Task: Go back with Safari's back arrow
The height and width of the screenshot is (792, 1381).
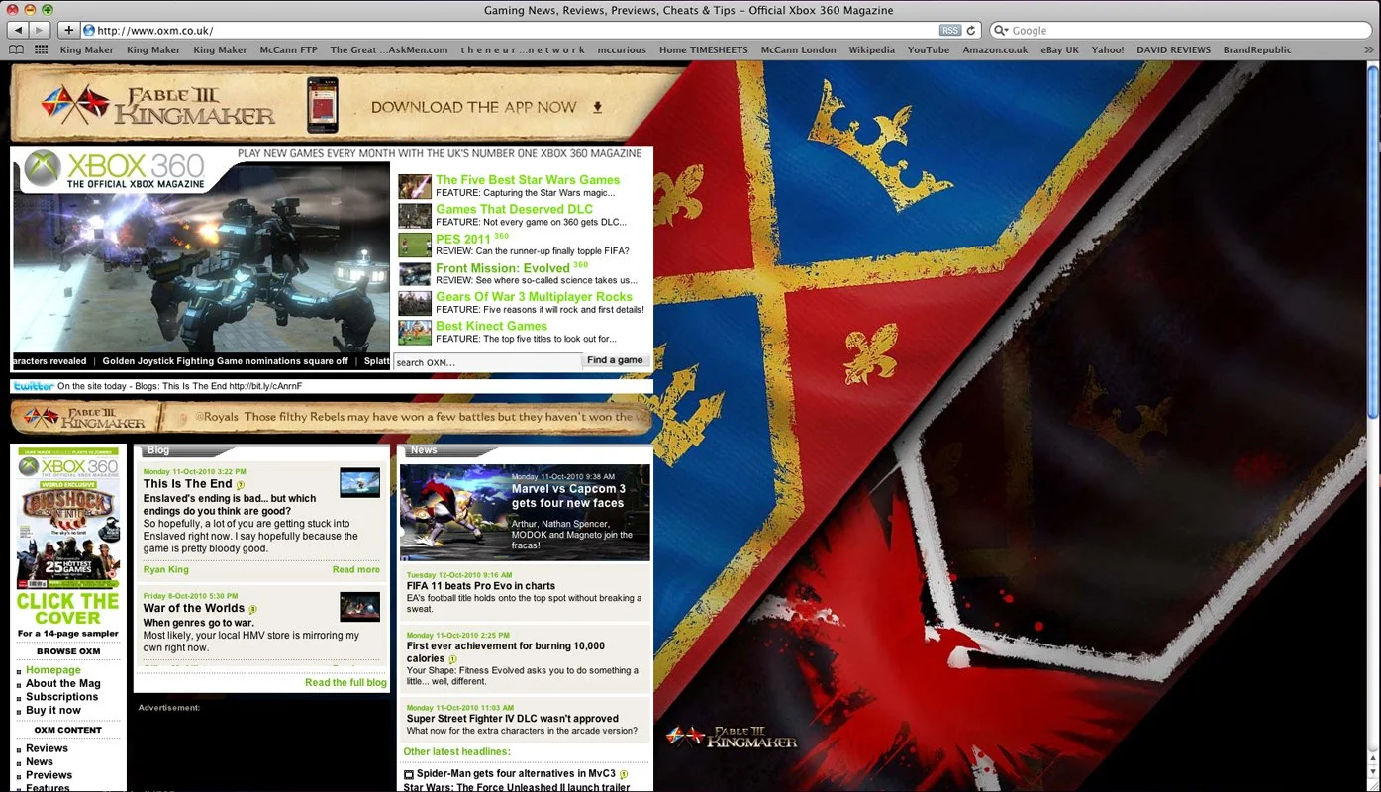Action: (17, 30)
